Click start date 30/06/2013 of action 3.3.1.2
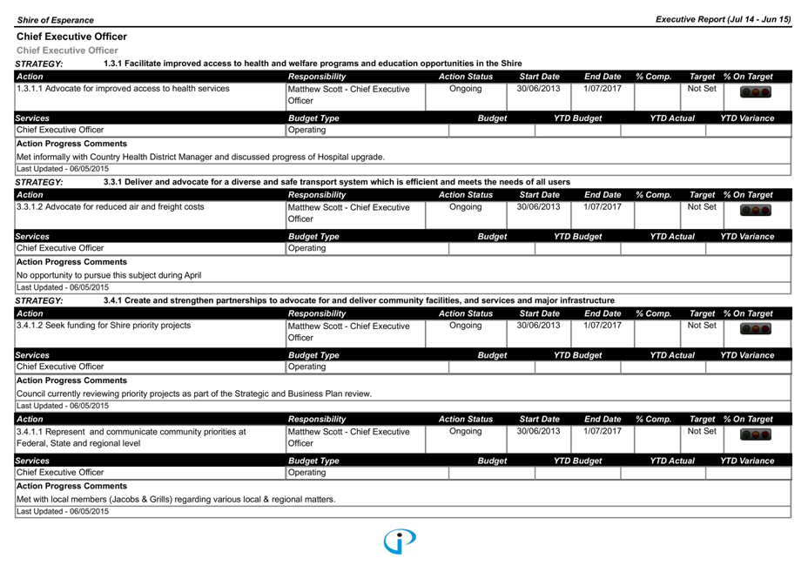 538,206
